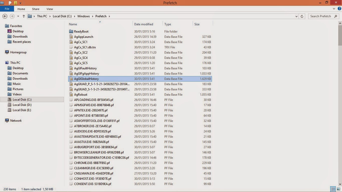Select AUDIODG.EXE-BDFD3029.pf file name
Viewport: 342px width, 192px height.
92,131
